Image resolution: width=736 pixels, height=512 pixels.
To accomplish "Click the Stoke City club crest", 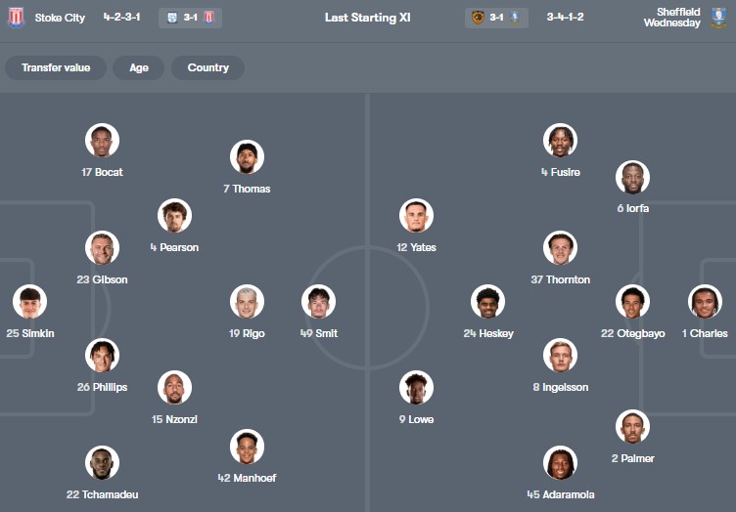I will pyautogui.click(x=16, y=18).
